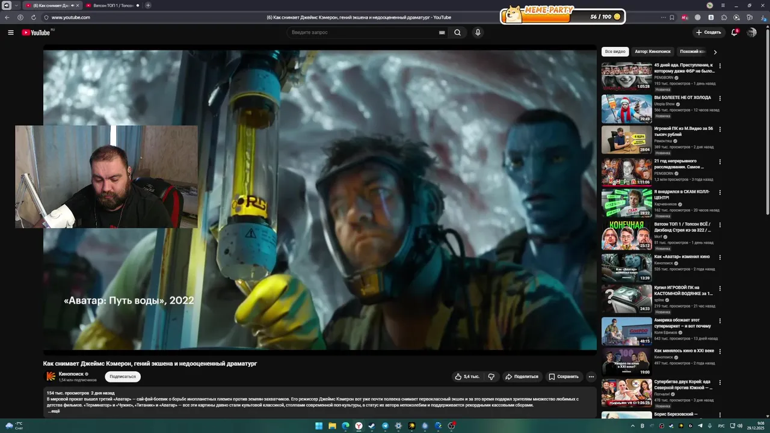Image resolution: width=770 pixels, height=433 pixels.
Task: Open 'Супербитва двух Корей' video thumbnail
Action: 627,393
